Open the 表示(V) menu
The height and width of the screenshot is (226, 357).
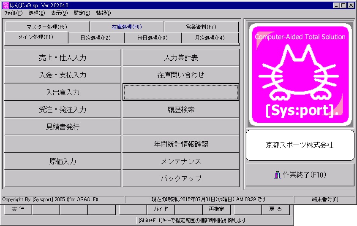tap(59, 13)
